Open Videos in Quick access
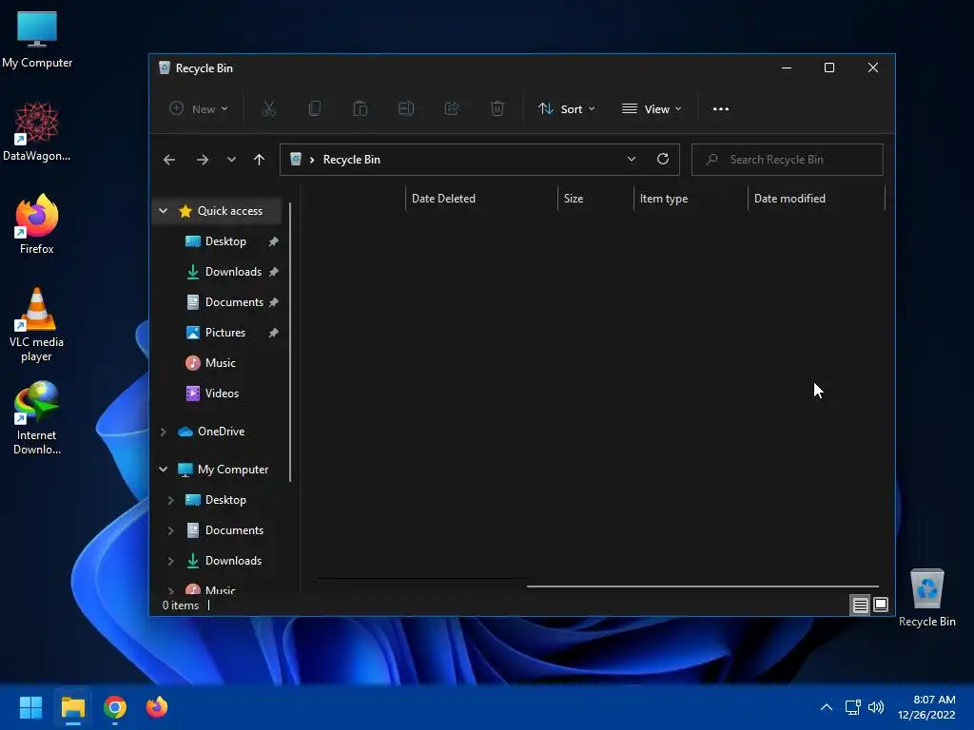This screenshot has width=974, height=730. tap(222, 394)
